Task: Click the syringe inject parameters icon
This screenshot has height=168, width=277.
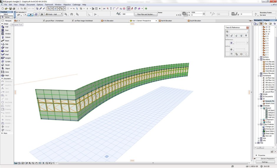Action: (44, 9)
